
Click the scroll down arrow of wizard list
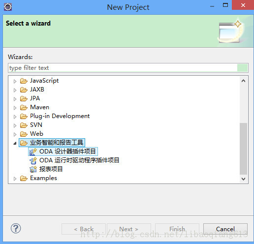[244, 179]
